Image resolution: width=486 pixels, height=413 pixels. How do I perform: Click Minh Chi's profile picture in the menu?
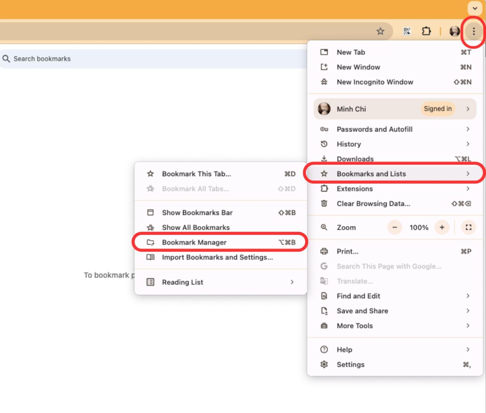point(324,109)
